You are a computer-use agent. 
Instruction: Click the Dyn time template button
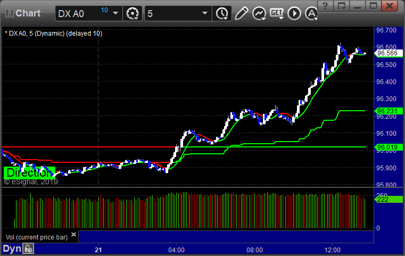(x=12, y=249)
